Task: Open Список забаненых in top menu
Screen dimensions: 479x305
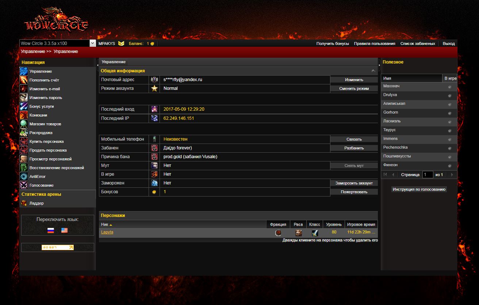Action: coord(418,43)
